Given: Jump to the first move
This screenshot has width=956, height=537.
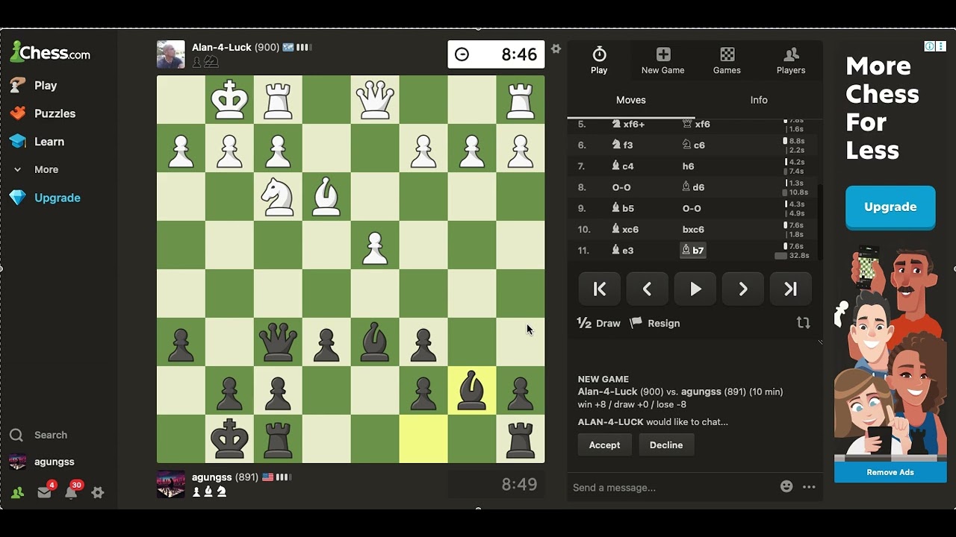Looking at the screenshot, I should [x=600, y=289].
